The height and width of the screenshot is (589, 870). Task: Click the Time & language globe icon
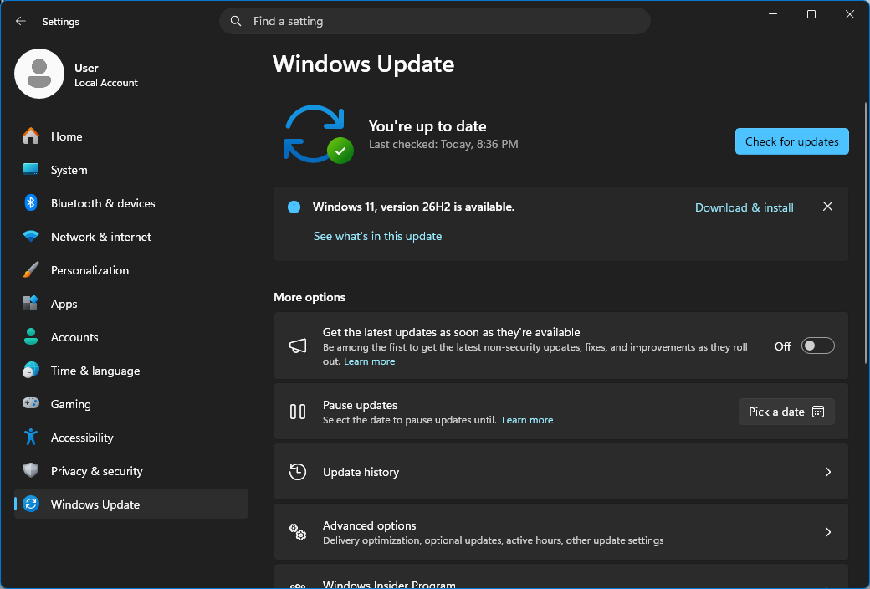[x=31, y=371]
